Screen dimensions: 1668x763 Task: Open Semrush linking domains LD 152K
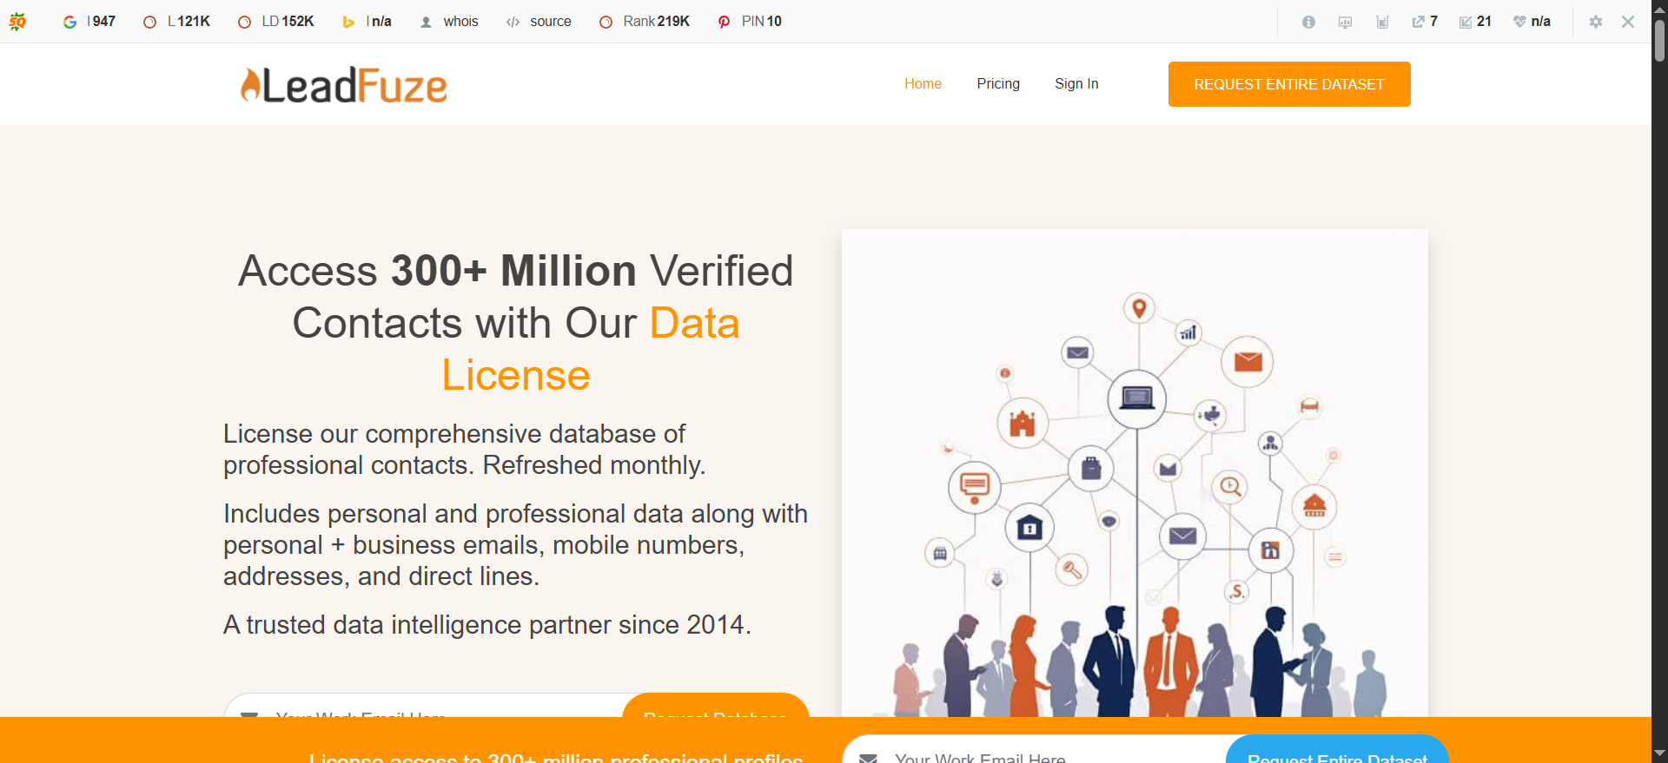coord(275,22)
